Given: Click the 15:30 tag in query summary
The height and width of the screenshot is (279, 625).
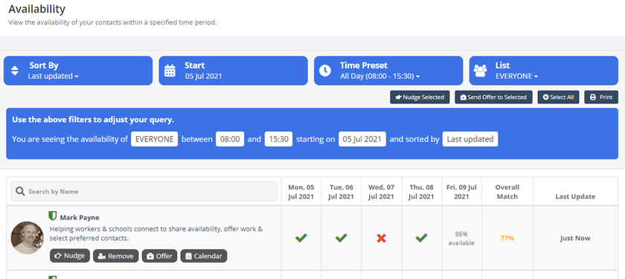Looking at the screenshot, I should pos(278,139).
